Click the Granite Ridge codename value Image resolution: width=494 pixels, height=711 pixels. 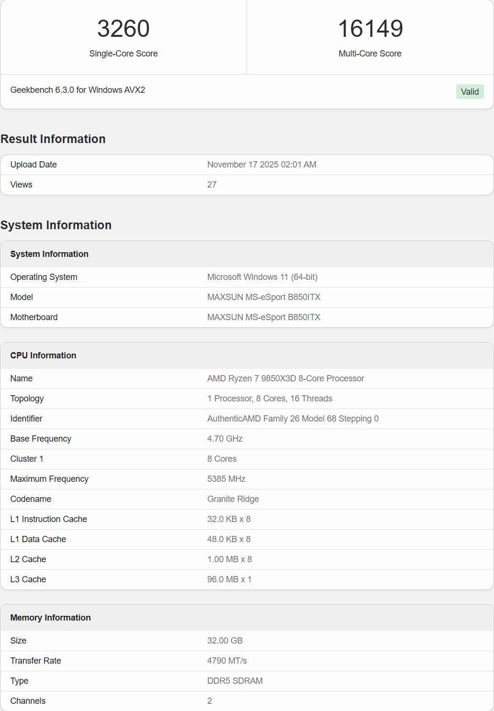coord(233,499)
